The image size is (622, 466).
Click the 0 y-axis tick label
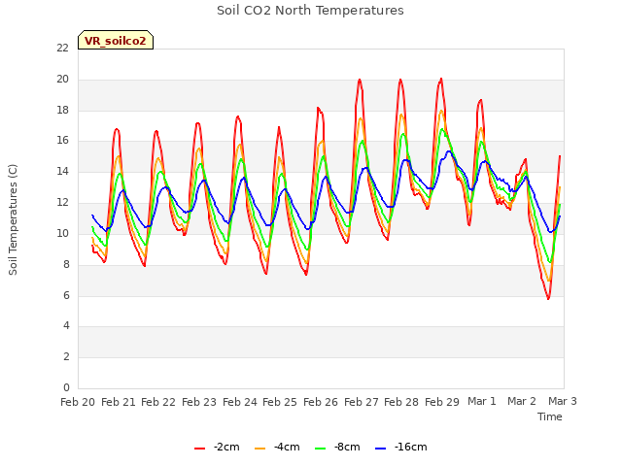point(66,387)
